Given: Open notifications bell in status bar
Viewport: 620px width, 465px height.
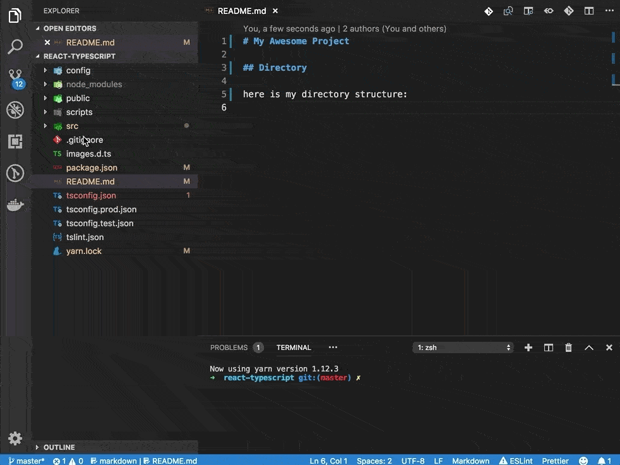Looking at the screenshot, I should [604, 461].
